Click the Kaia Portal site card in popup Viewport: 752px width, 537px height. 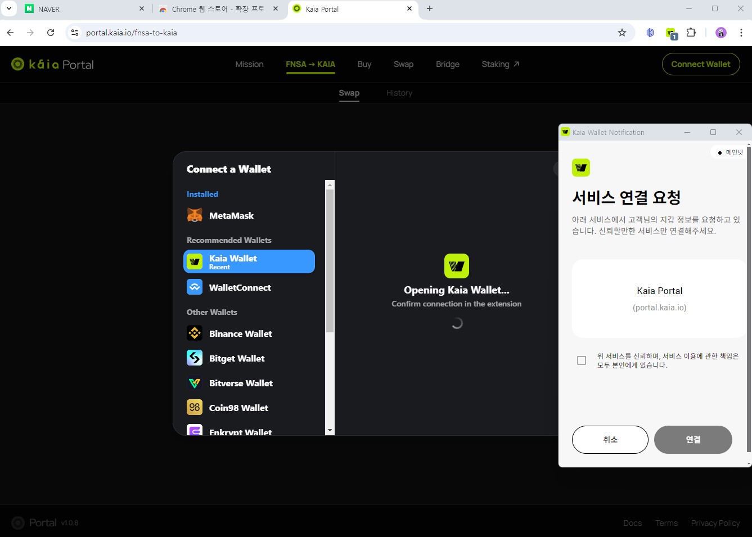(x=659, y=299)
